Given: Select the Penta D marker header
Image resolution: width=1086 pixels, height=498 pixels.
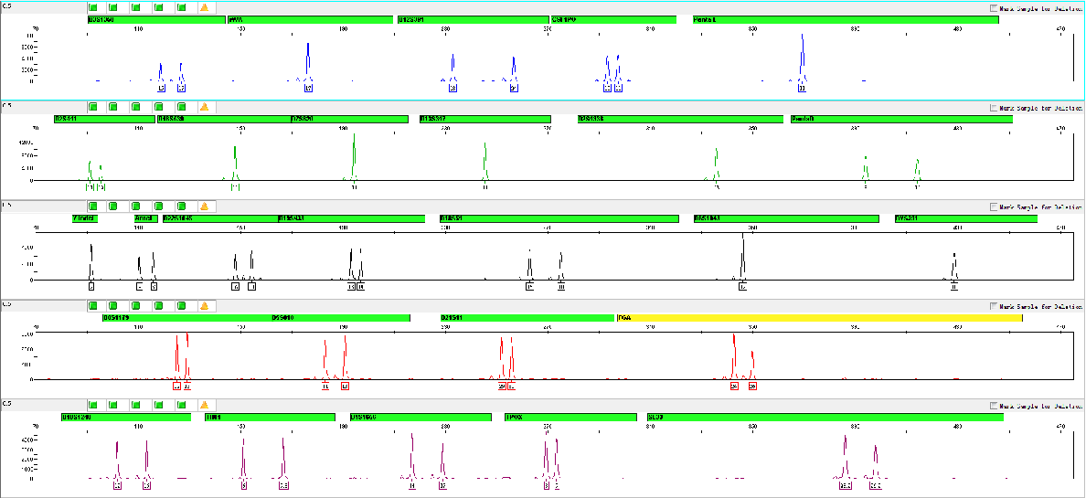Looking at the screenshot, I should pos(901,119).
